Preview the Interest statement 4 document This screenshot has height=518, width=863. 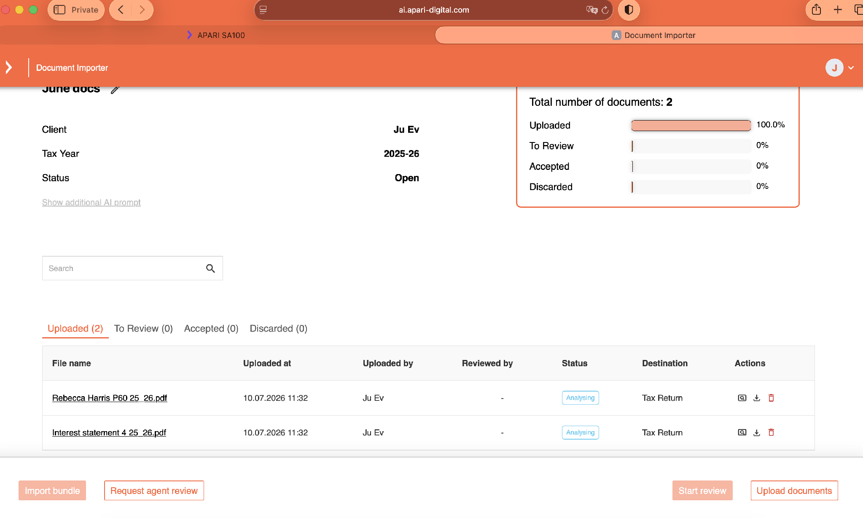click(742, 432)
